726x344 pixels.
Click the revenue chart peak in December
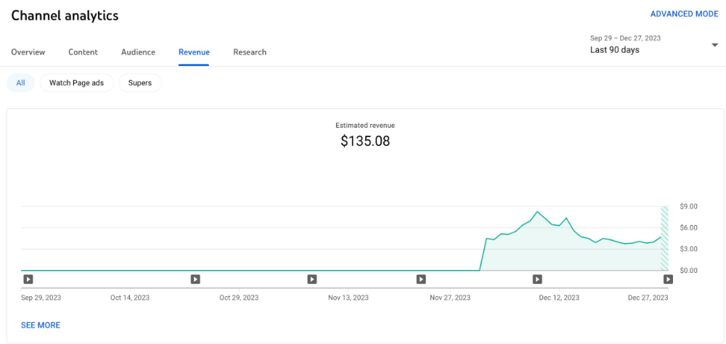537,212
